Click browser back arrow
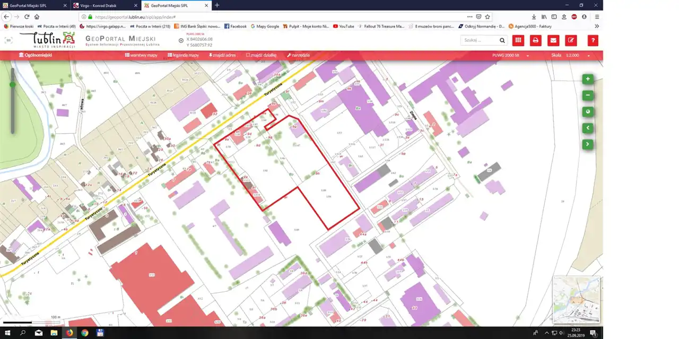Viewport: 679px width, 339px height. point(6,17)
